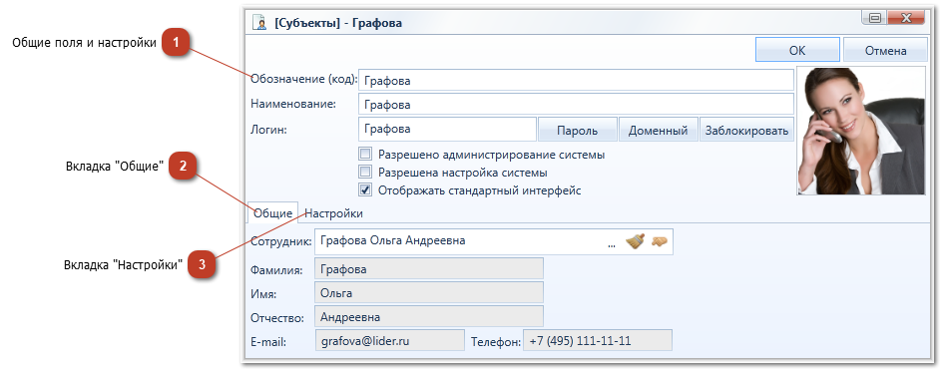Click the E-mail field grafova@lider.ru
This screenshot has height=372, width=943.
[390, 340]
